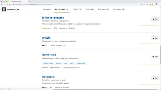Click 'Updated on 16 Dec 2017' text
Screen dimensions: 161x90
point(71,67)
